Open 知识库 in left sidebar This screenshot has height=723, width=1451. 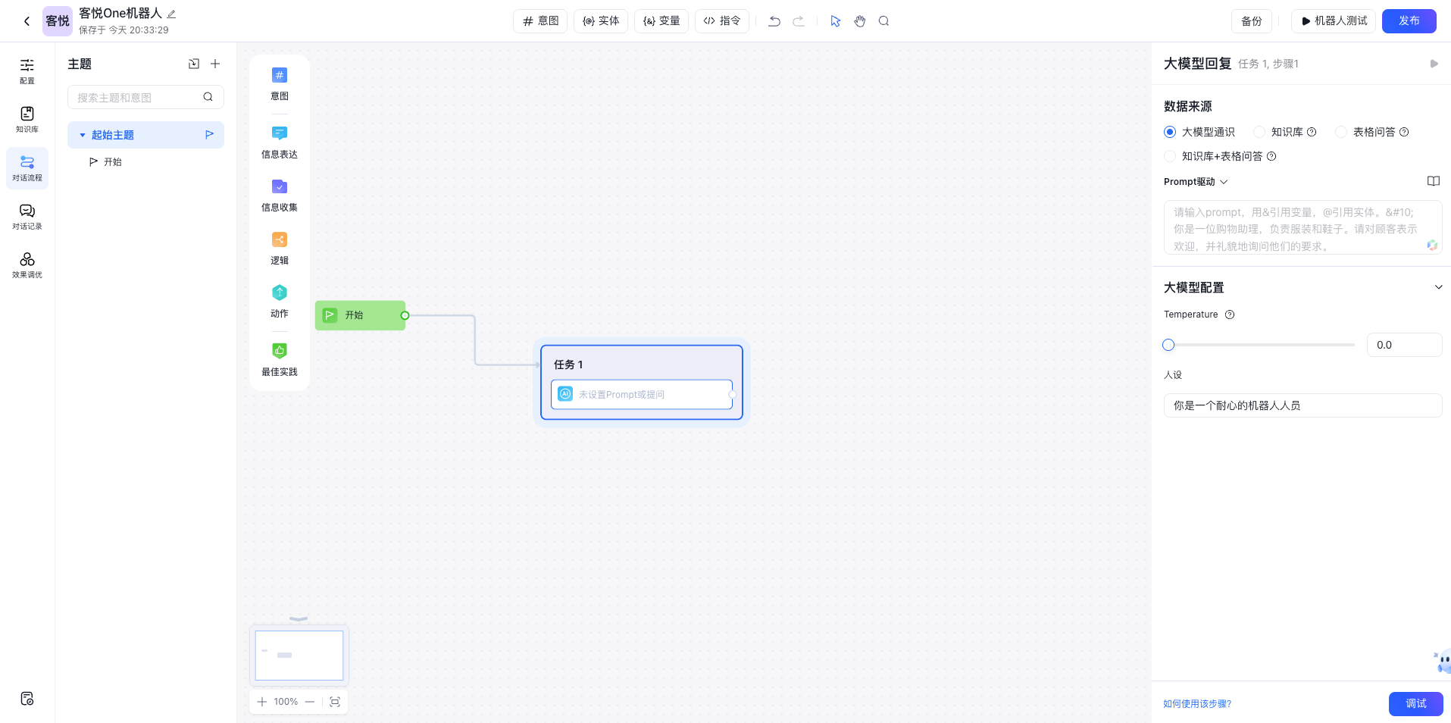coord(27,119)
